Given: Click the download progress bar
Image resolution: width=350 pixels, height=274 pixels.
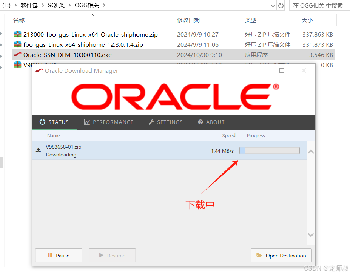Looking at the screenshot, I should [270, 151].
